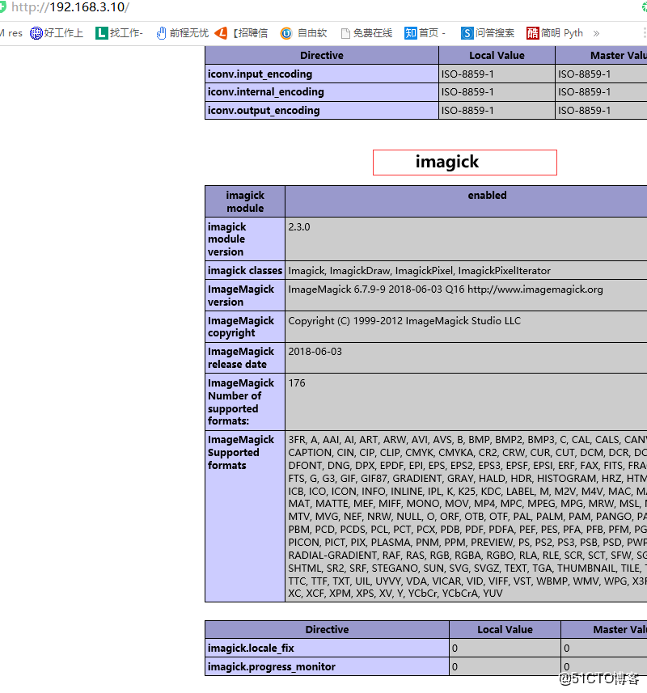647x693 pixels.
Task: Click the address bar URL 192.168.3.10
Action: 70,7
